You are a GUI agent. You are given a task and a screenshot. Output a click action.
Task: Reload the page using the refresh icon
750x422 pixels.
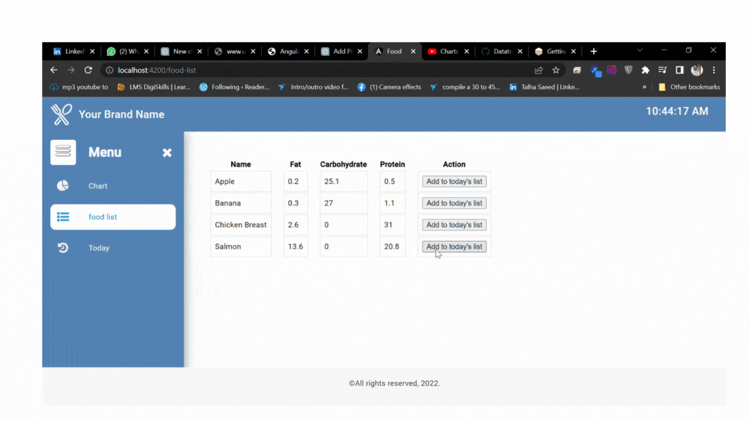89,70
